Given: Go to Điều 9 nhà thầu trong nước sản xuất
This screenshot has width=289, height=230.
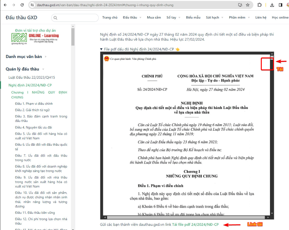Looking at the screenshot, I should click(41, 182).
